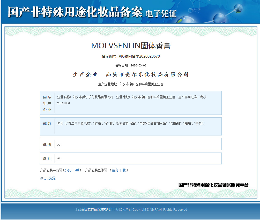This screenshot has height=220, width=260.
Task: Open the 历史记录 history link
Action: (50, 178)
